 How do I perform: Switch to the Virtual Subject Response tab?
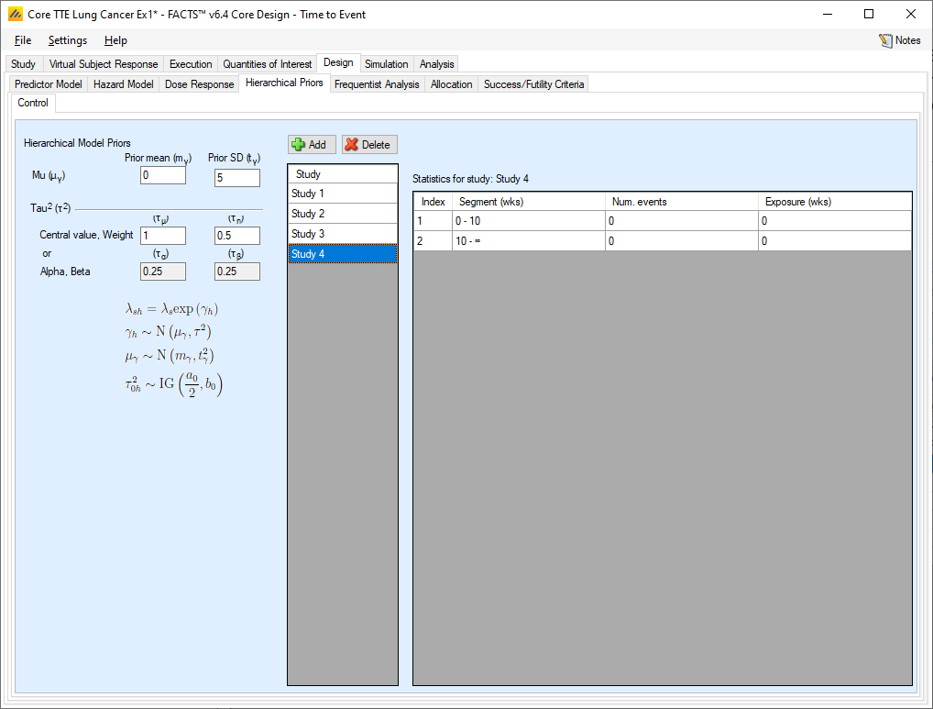pyautogui.click(x=104, y=64)
